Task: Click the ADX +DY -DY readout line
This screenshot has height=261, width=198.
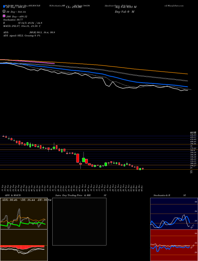Action: click(26, 200)
